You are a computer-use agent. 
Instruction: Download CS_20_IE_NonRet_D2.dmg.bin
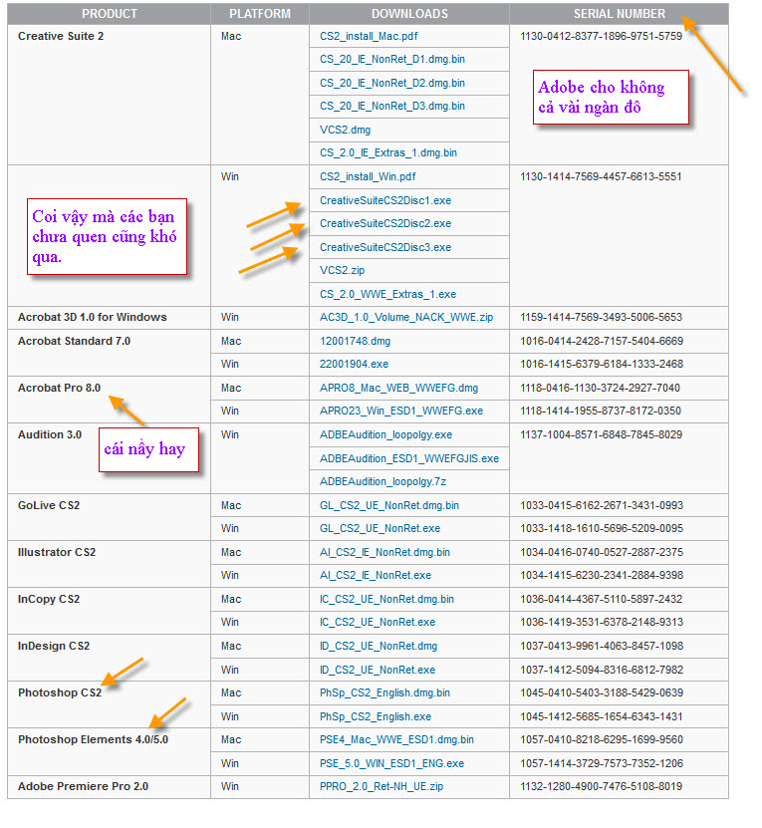click(x=392, y=83)
